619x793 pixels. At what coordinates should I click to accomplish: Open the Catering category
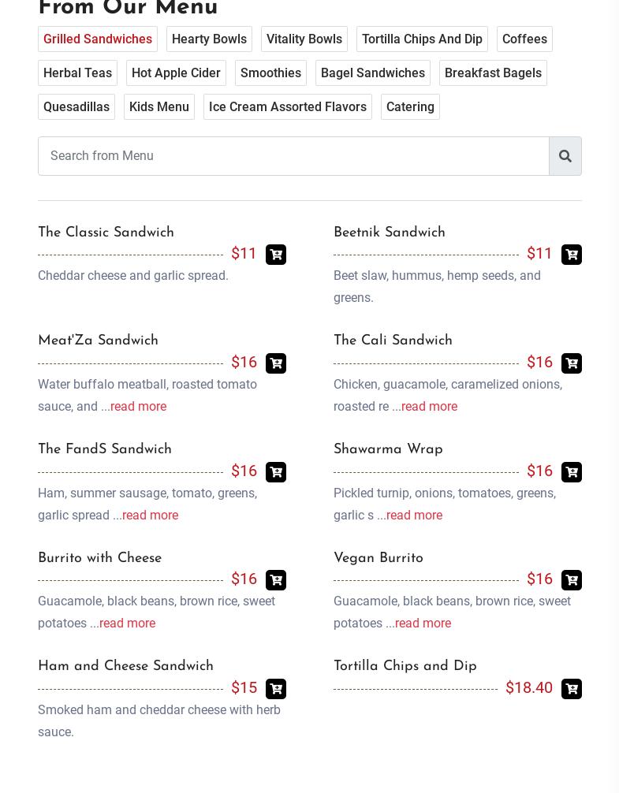410,106
